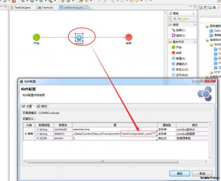The height and width of the screenshot is (181, 221).
Task: Click the green start node on canvas
Action: point(36,37)
